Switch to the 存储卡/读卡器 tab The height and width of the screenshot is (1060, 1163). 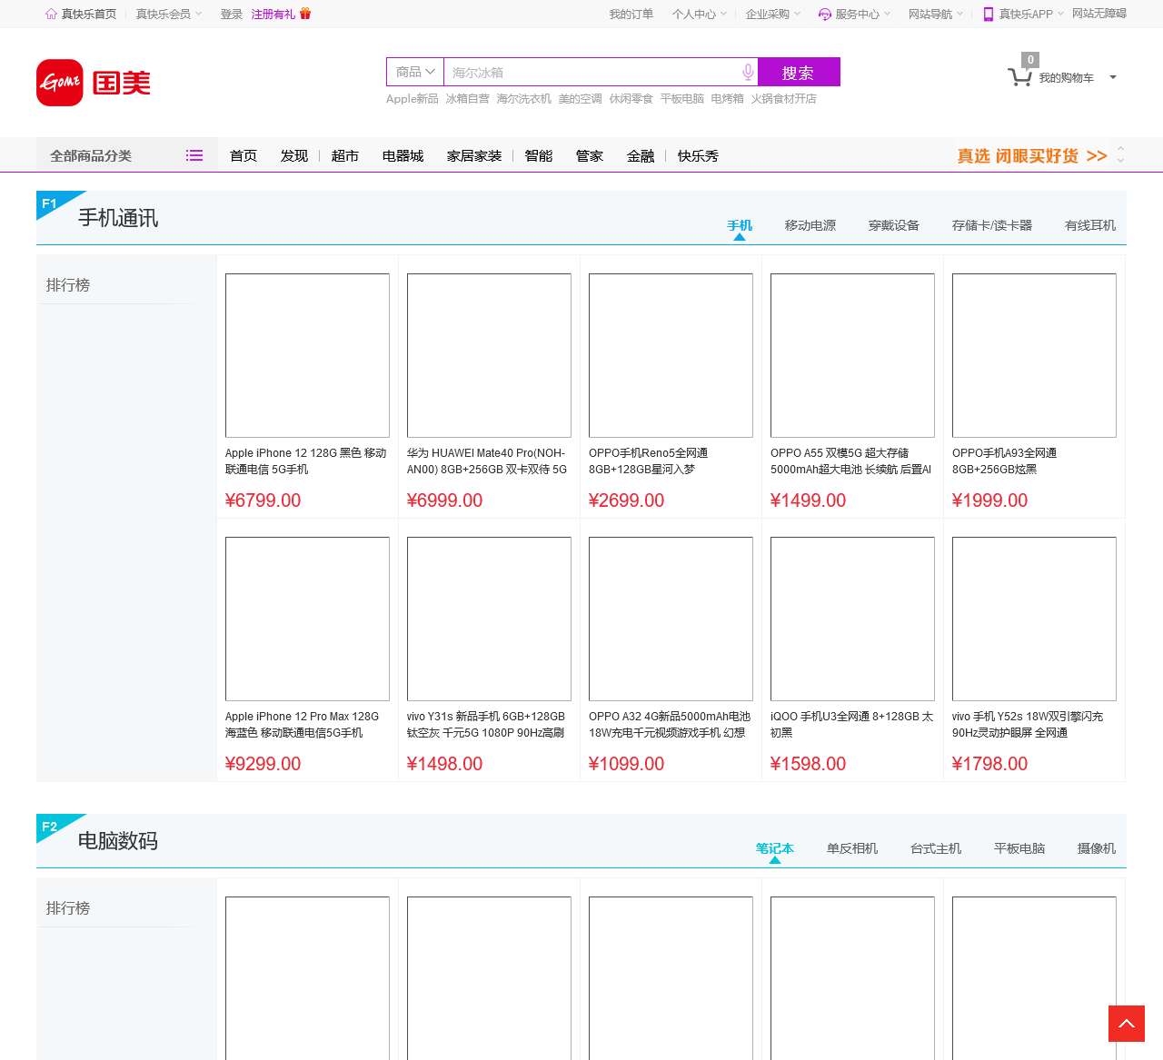pos(992,225)
